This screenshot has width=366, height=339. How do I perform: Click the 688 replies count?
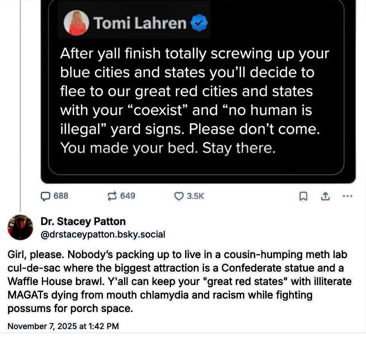click(61, 196)
